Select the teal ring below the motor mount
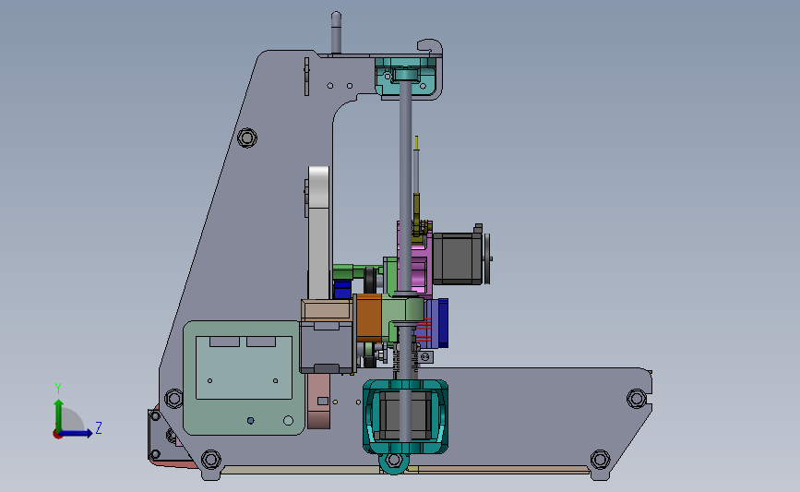 [x=393, y=462]
